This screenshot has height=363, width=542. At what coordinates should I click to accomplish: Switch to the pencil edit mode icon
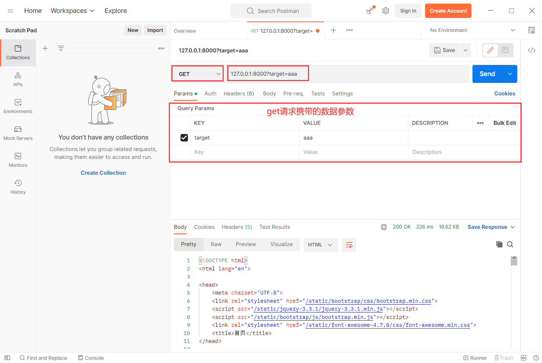pos(490,50)
